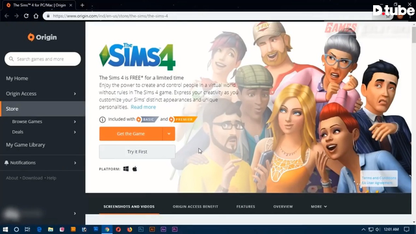Select the 'The Sims 4 for PC/Mac' browser tab
This screenshot has width=416, height=234.
[39, 5]
